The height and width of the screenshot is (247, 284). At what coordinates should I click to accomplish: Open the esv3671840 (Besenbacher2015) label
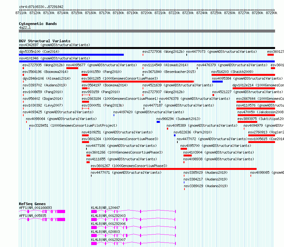169,72
